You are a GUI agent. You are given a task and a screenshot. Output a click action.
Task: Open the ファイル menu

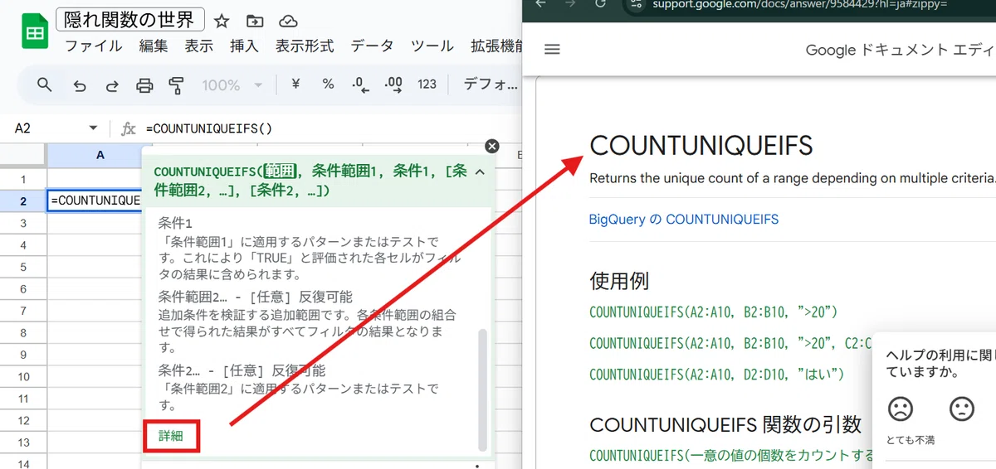pos(94,46)
